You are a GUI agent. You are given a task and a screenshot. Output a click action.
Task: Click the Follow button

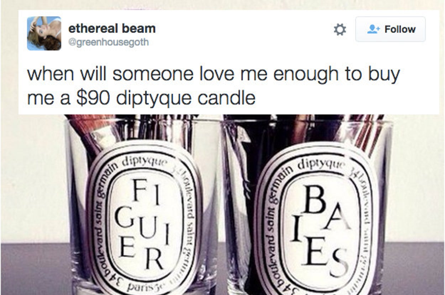pyautogui.click(x=390, y=29)
